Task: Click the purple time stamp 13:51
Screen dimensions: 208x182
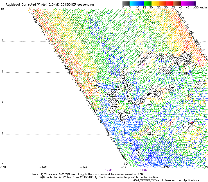Action: click(109, 170)
